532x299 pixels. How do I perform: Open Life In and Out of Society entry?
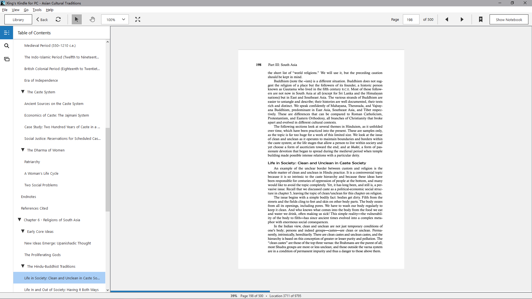coord(61,290)
